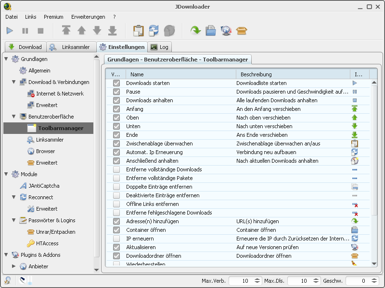Open the Links menu
This screenshot has height=288, width=385.
click(x=31, y=17)
